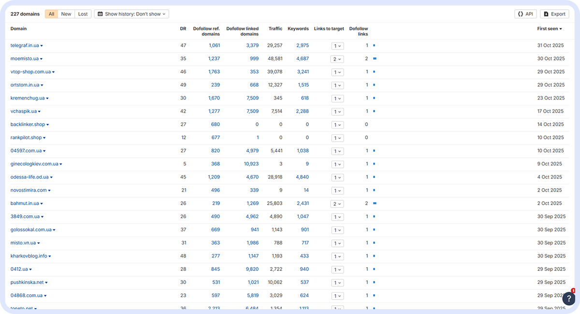Click the blue indicator next to kremenchug.ua
Image resolution: width=580 pixels, height=314 pixels.
pyautogui.click(x=374, y=98)
